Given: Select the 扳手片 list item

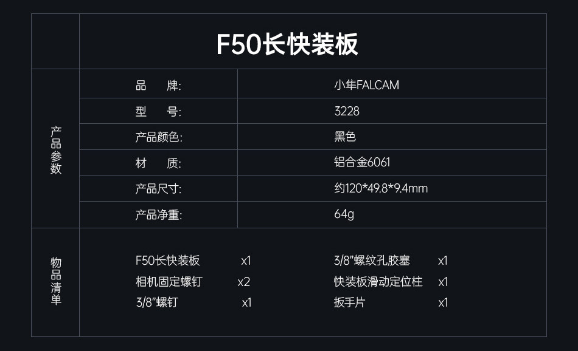Looking at the screenshot, I should pyautogui.click(x=349, y=302).
